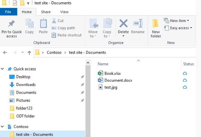Go up one folder level
This screenshot has width=201, height=137.
[29, 53]
